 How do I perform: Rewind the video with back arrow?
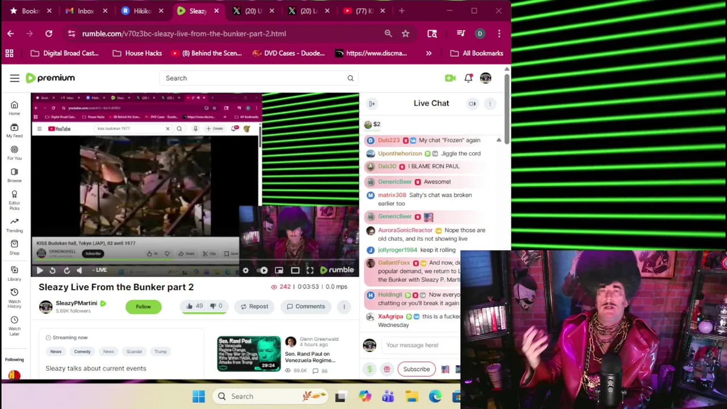click(x=52, y=270)
